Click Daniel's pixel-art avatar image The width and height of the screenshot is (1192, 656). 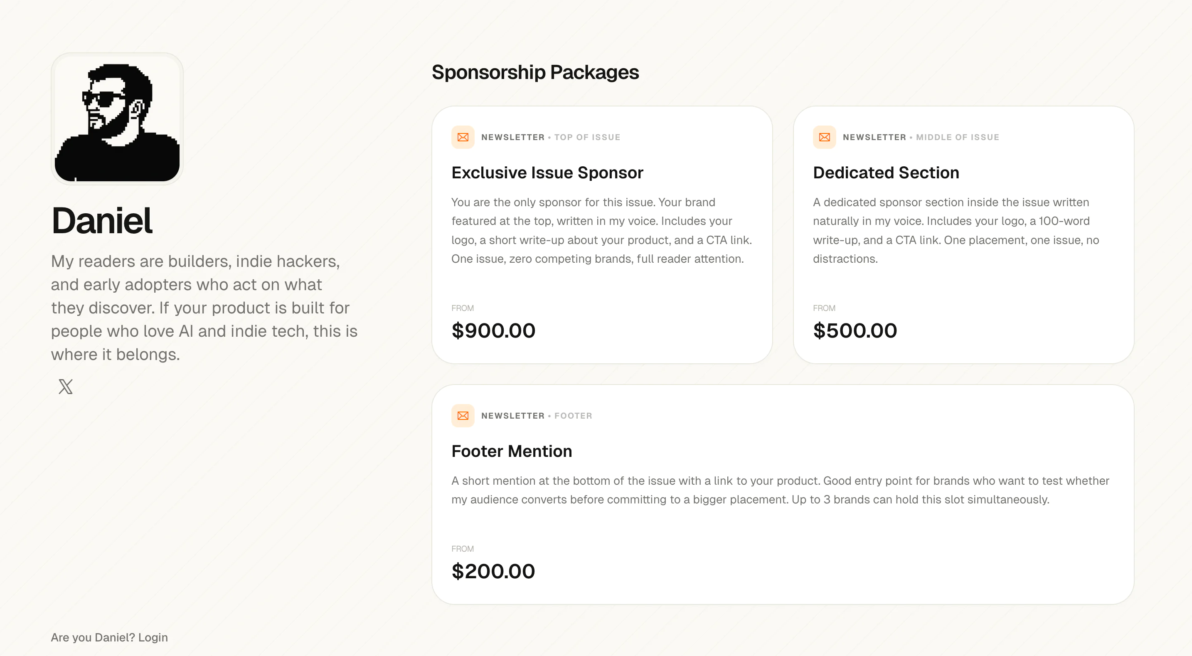[x=117, y=119]
